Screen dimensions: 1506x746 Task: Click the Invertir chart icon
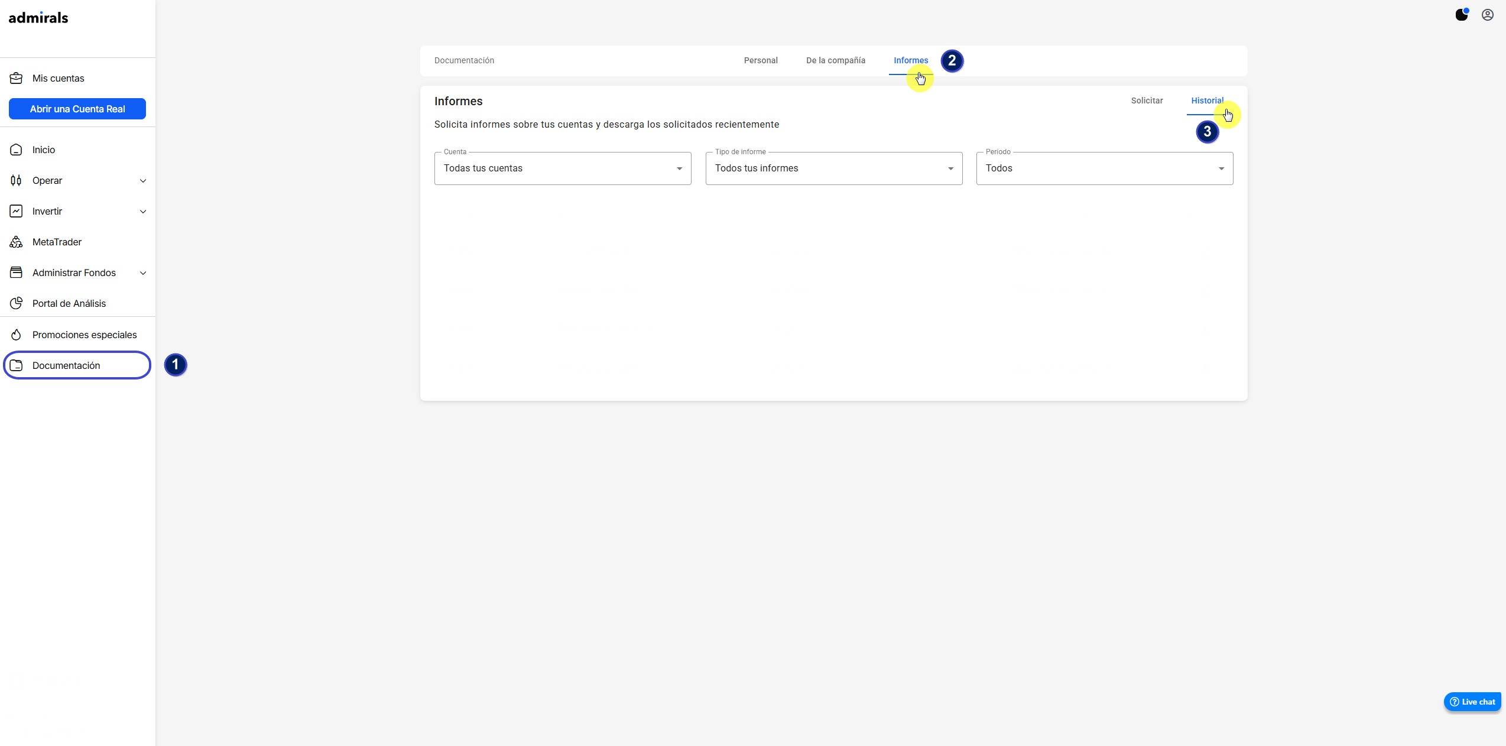[x=16, y=211]
